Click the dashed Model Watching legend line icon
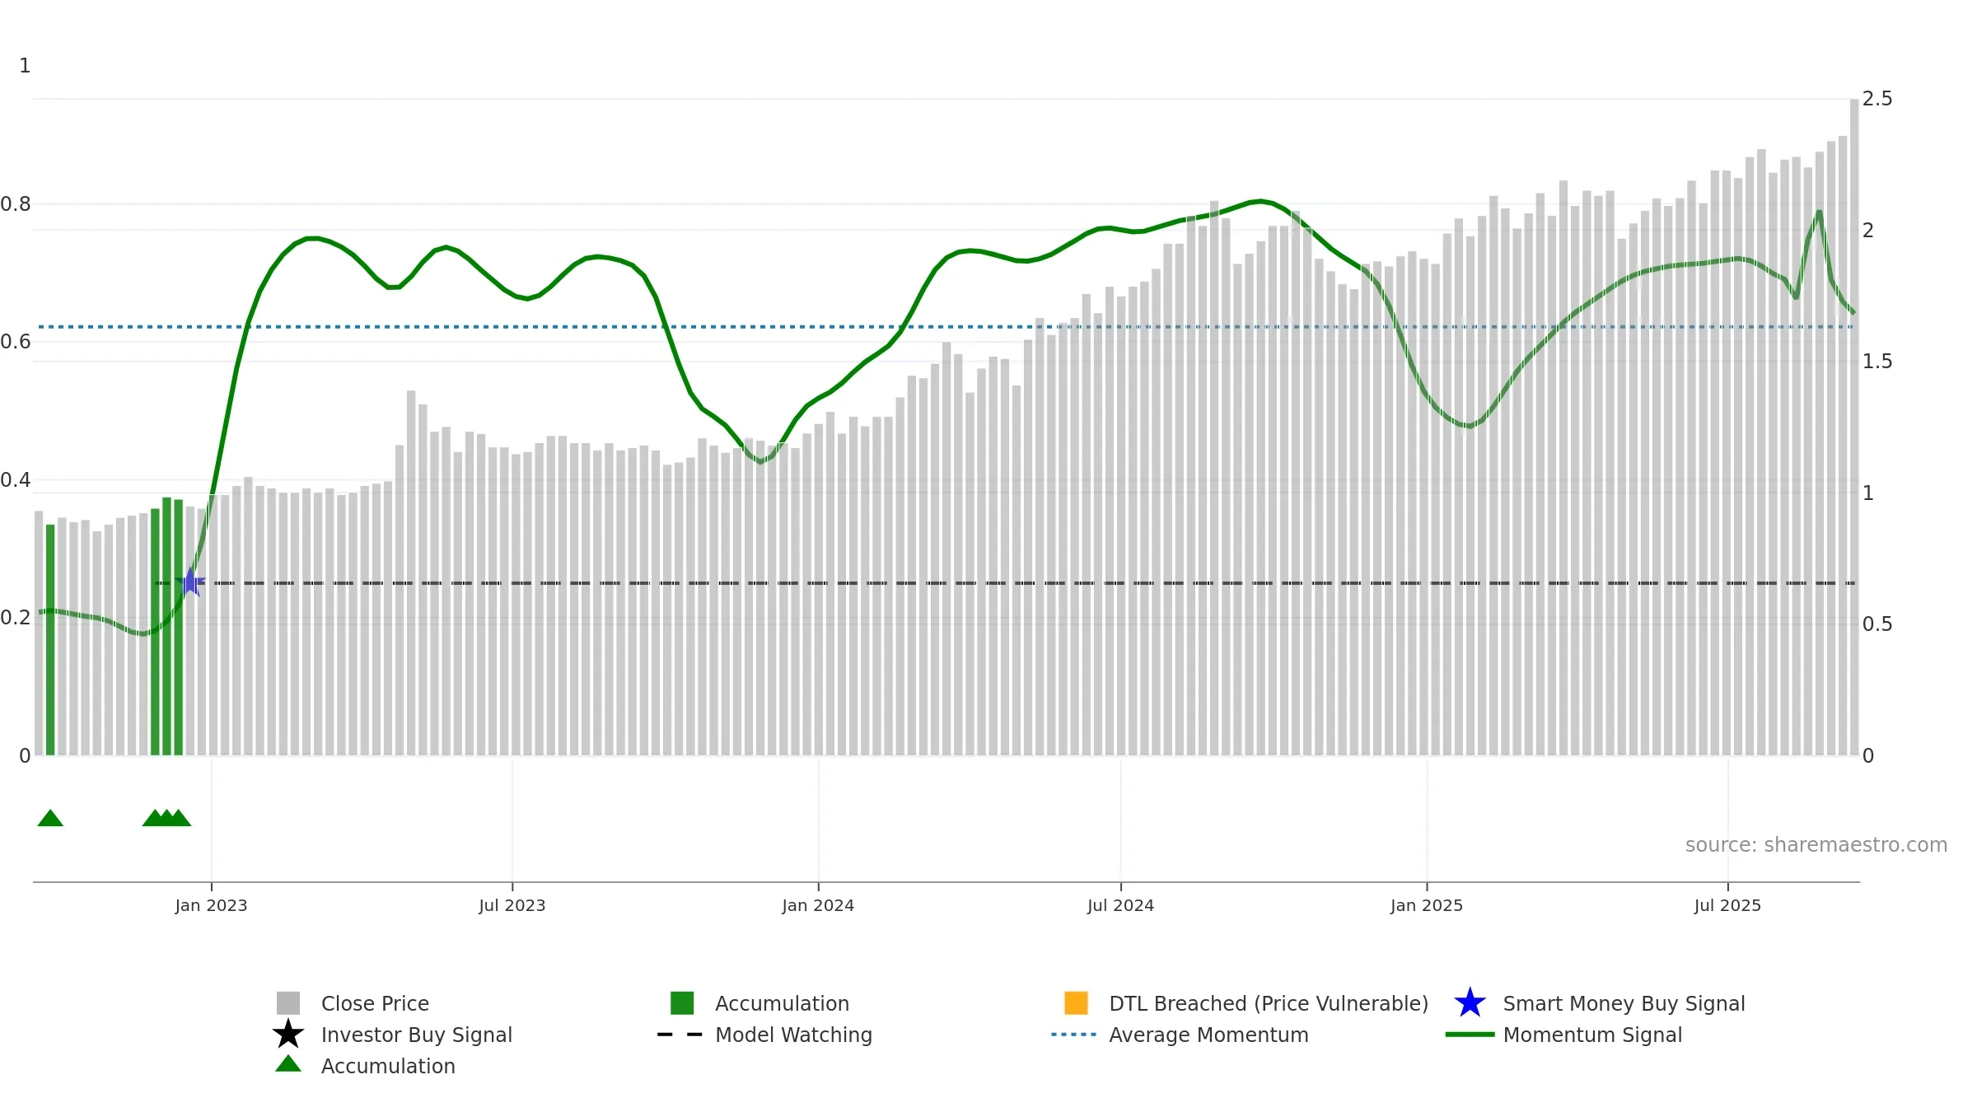The image size is (1977, 1112). point(680,1035)
